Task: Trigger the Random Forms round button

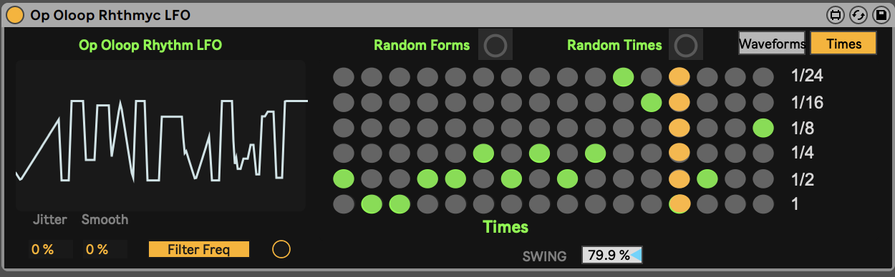Action: 495,46
